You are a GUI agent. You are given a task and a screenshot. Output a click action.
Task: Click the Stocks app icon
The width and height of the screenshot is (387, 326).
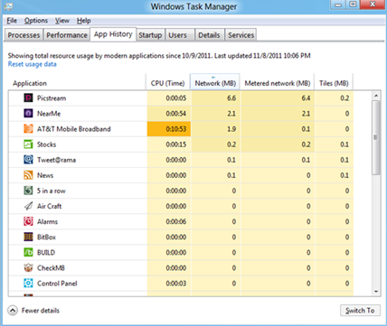click(x=28, y=144)
